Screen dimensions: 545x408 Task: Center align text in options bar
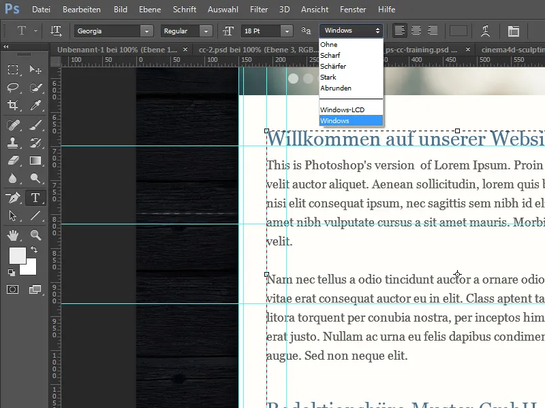coord(416,31)
